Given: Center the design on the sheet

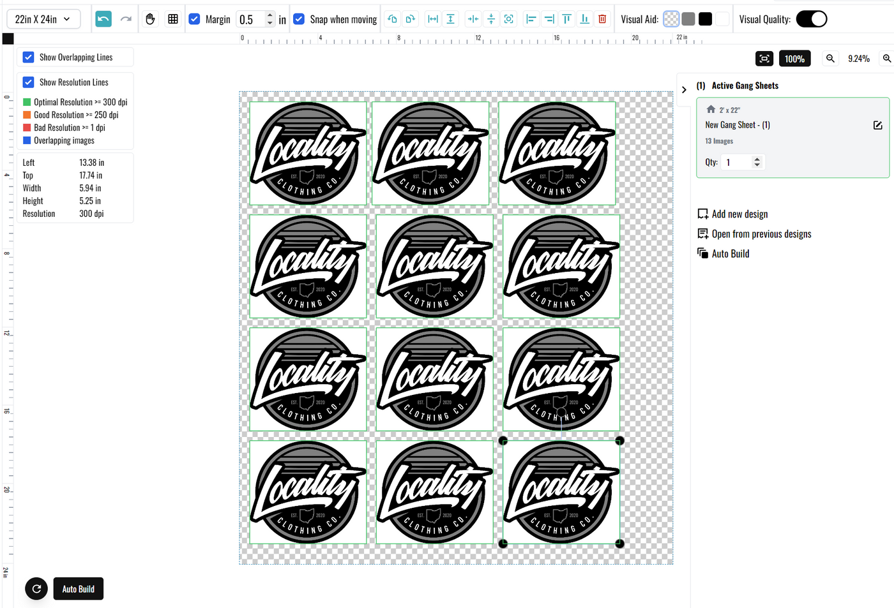Looking at the screenshot, I should point(509,19).
